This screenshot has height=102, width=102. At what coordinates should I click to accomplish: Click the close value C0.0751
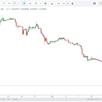click(x=43, y=9)
